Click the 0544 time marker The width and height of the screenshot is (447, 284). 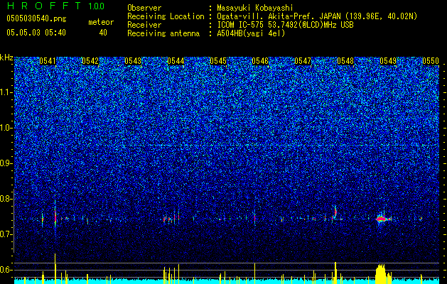[176, 61]
